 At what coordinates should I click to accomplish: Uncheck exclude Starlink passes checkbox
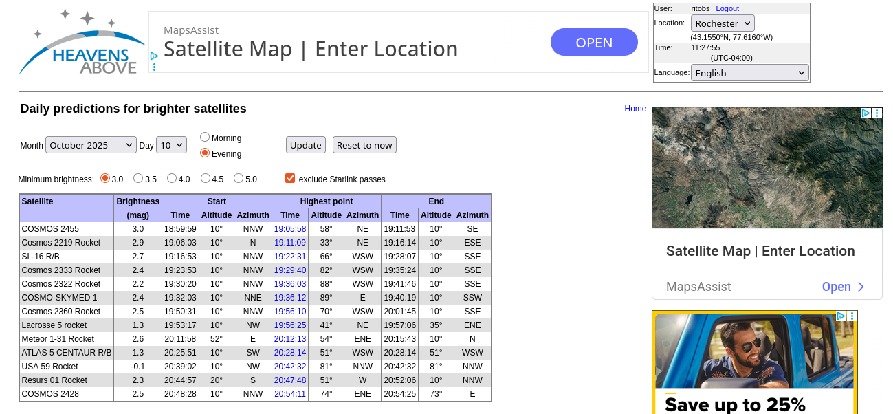[290, 179]
